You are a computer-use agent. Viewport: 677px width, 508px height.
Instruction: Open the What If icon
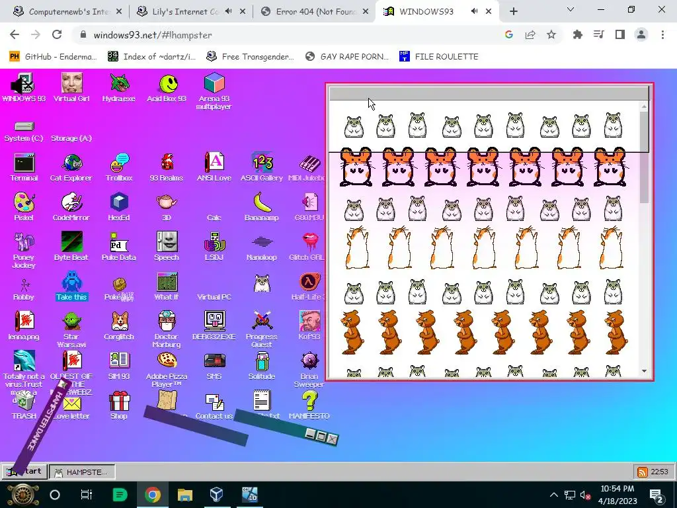[x=167, y=286]
